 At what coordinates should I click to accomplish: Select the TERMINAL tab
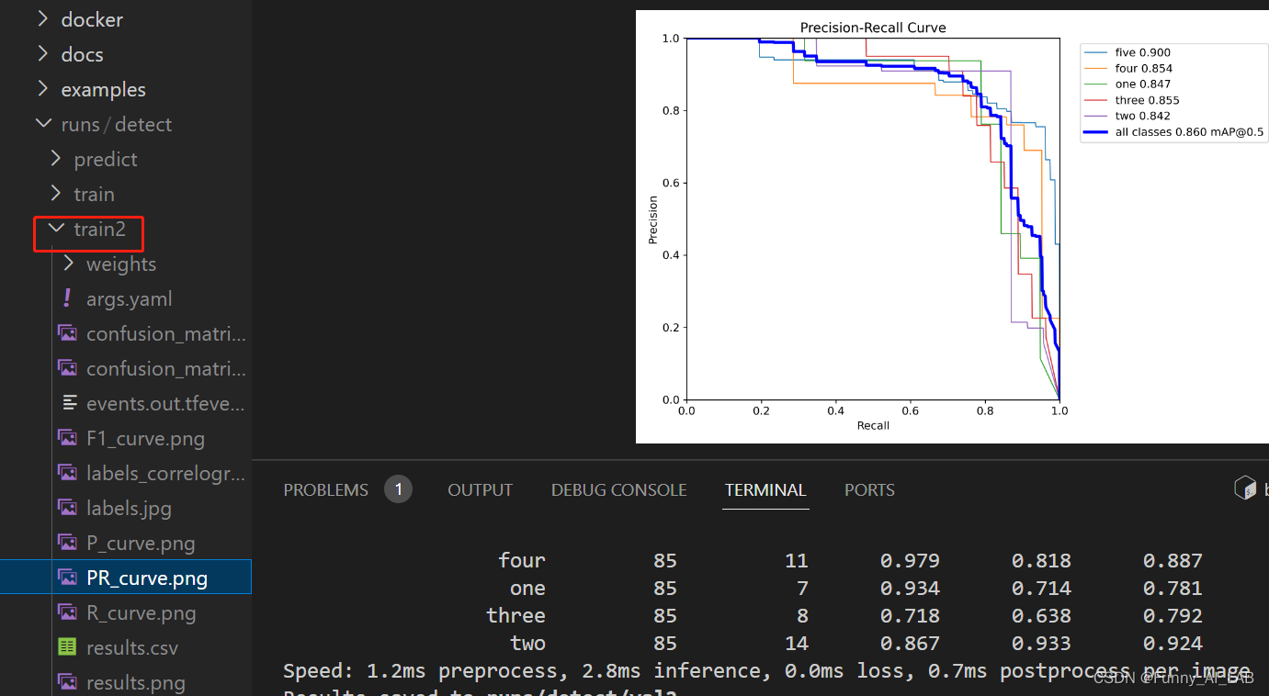[765, 490]
